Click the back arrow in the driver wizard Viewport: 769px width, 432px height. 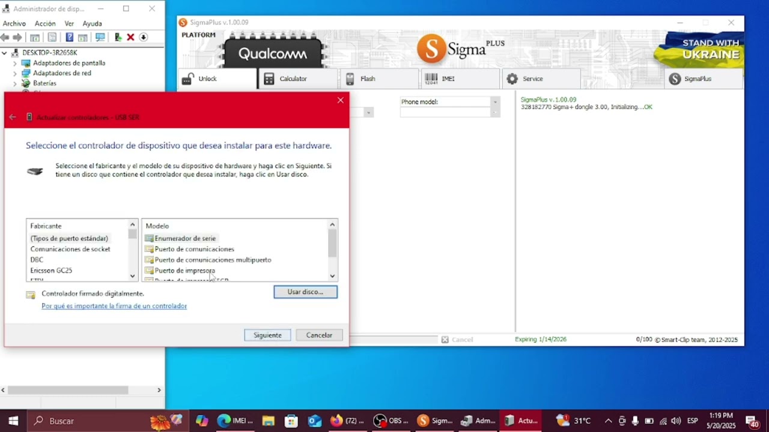[x=13, y=117]
